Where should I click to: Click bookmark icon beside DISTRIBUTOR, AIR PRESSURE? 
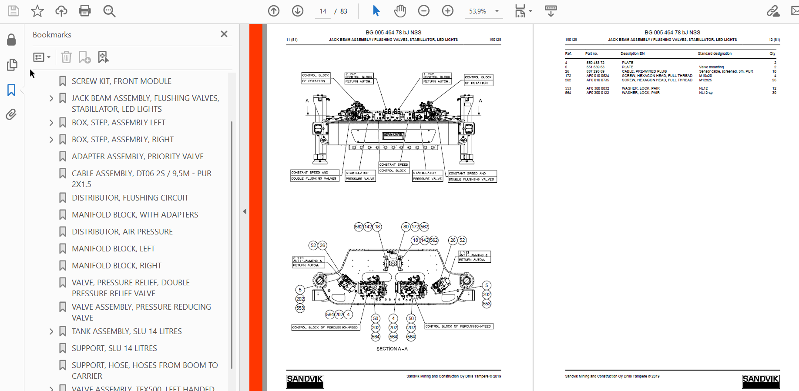(63, 232)
